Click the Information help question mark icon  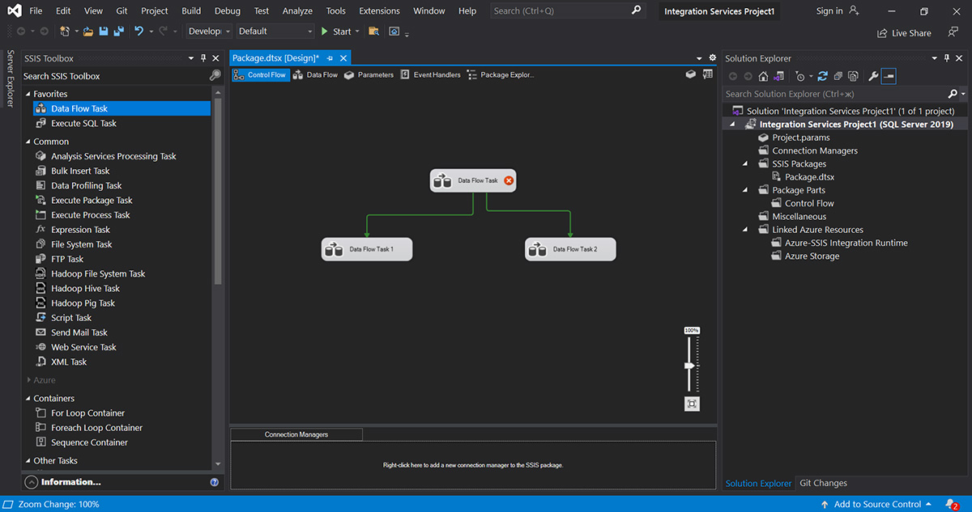coord(215,482)
